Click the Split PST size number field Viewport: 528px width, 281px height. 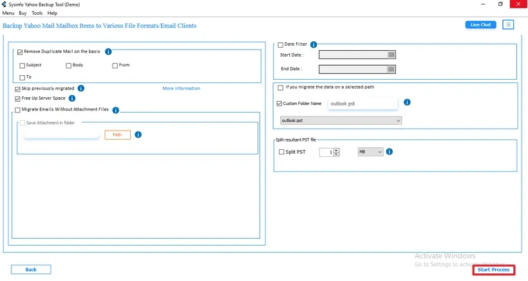pyautogui.click(x=326, y=152)
